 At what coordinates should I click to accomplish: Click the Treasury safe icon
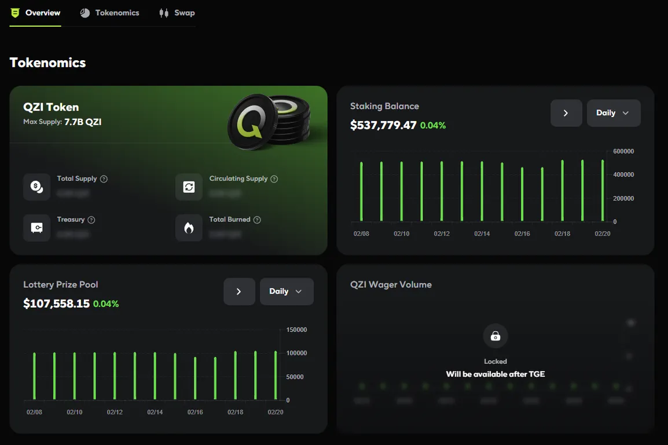[x=36, y=228]
